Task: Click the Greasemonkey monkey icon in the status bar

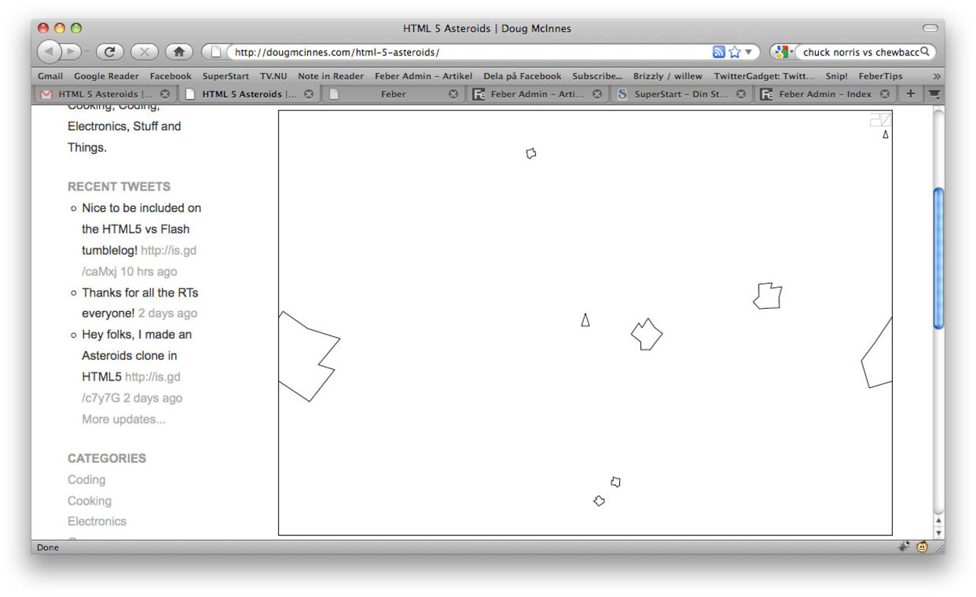Action: (x=922, y=547)
